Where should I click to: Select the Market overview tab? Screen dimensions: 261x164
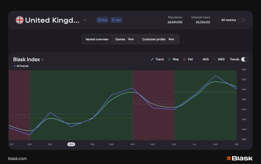pyautogui.click(x=97, y=39)
